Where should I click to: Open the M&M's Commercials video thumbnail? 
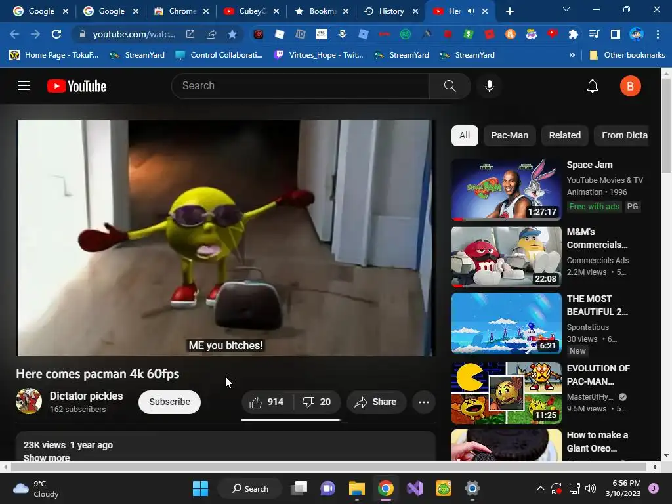tap(506, 257)
